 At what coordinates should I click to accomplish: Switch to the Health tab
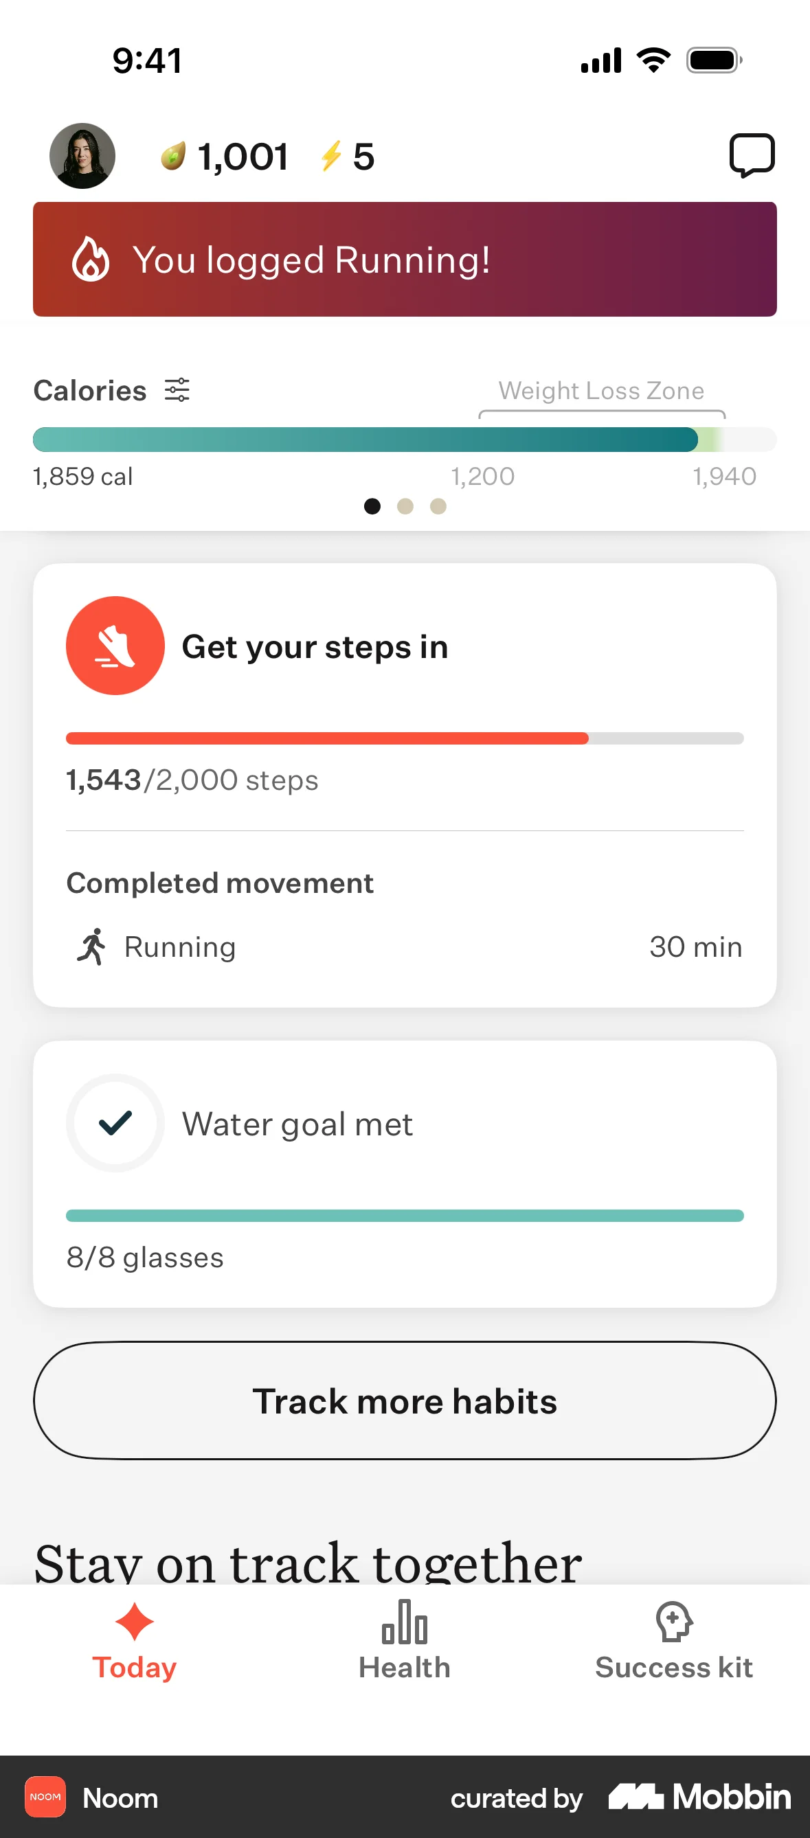pyautogui.click(x=405, y=1640)
